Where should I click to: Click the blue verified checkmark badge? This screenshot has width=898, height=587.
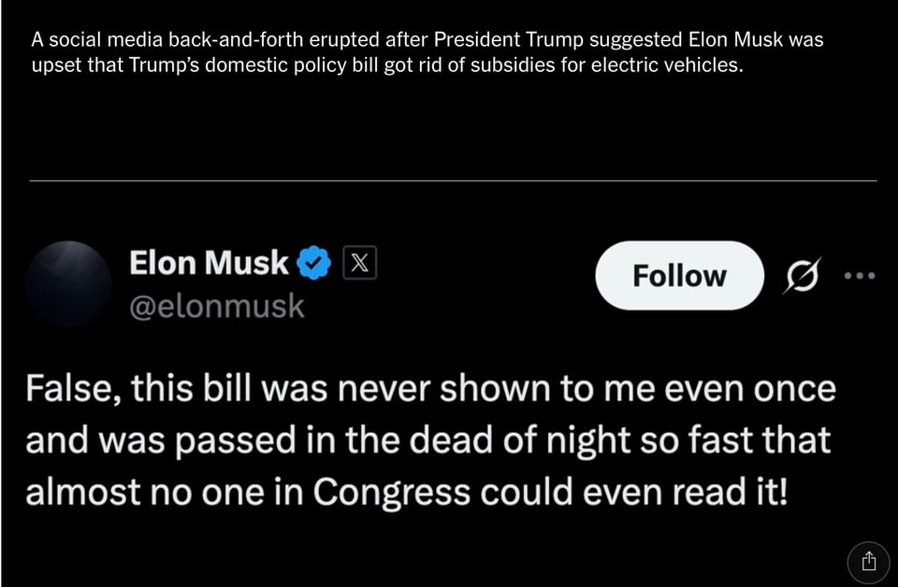click(313, 264)
